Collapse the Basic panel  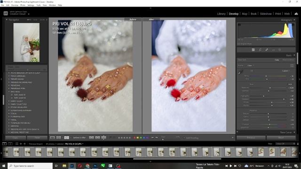pos(294,55)
